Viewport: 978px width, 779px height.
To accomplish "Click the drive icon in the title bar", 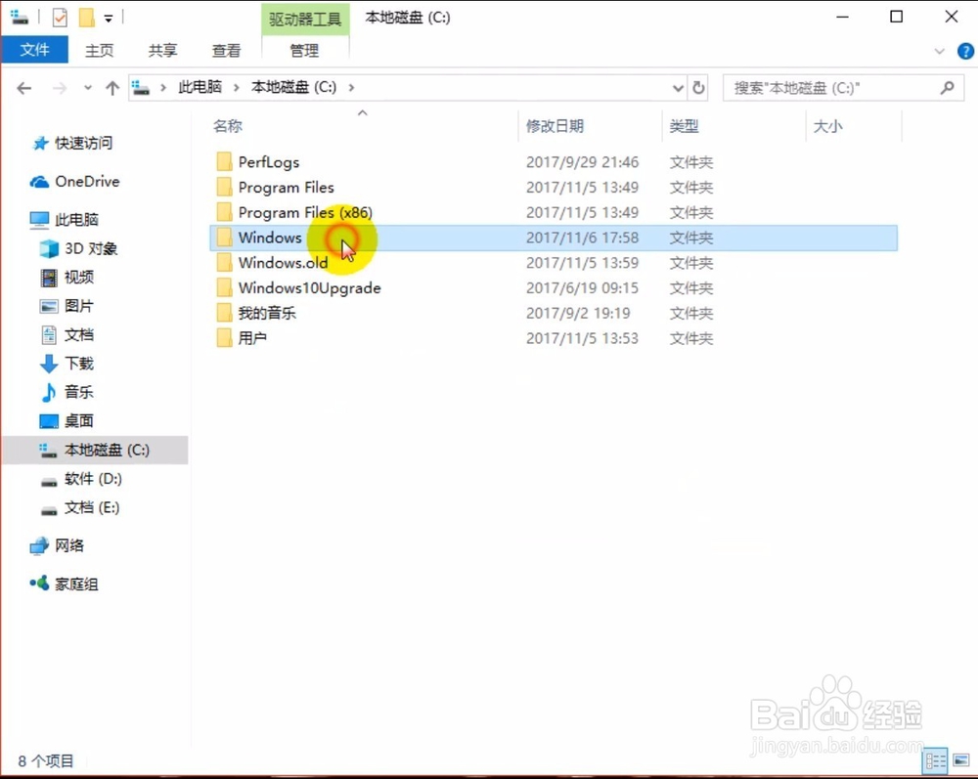I will pyautogui.click(x=20, y=18).
